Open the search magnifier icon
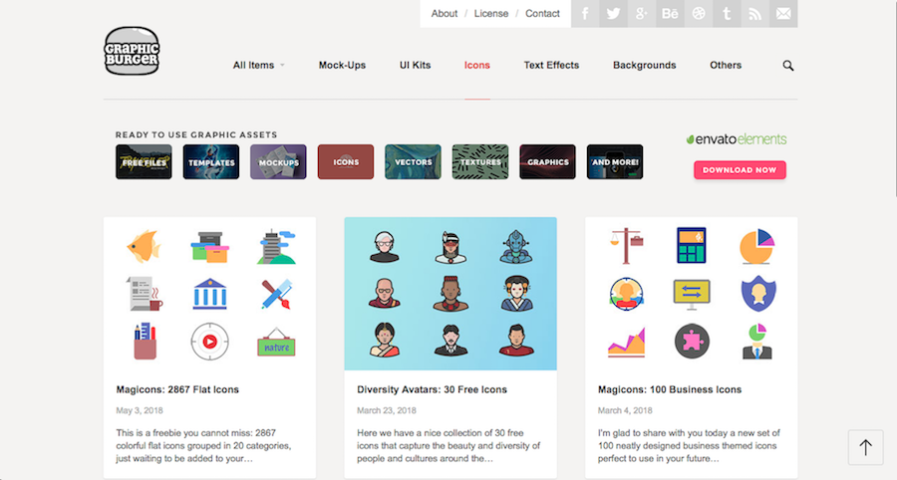 tap(788, 66)
